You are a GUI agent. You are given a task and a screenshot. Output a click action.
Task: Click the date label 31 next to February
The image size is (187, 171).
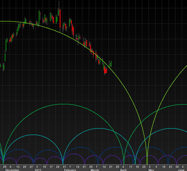[x=64, y=167]
